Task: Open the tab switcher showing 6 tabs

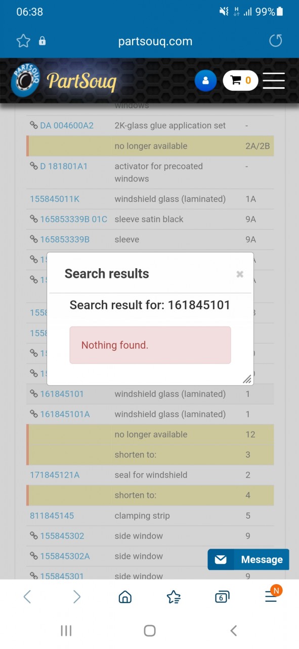Action: point(222,597)
